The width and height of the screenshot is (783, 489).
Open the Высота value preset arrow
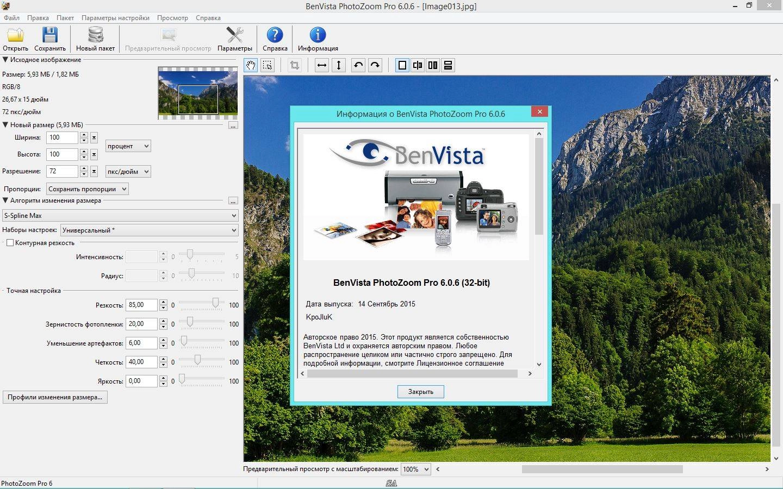pos(94,154)
